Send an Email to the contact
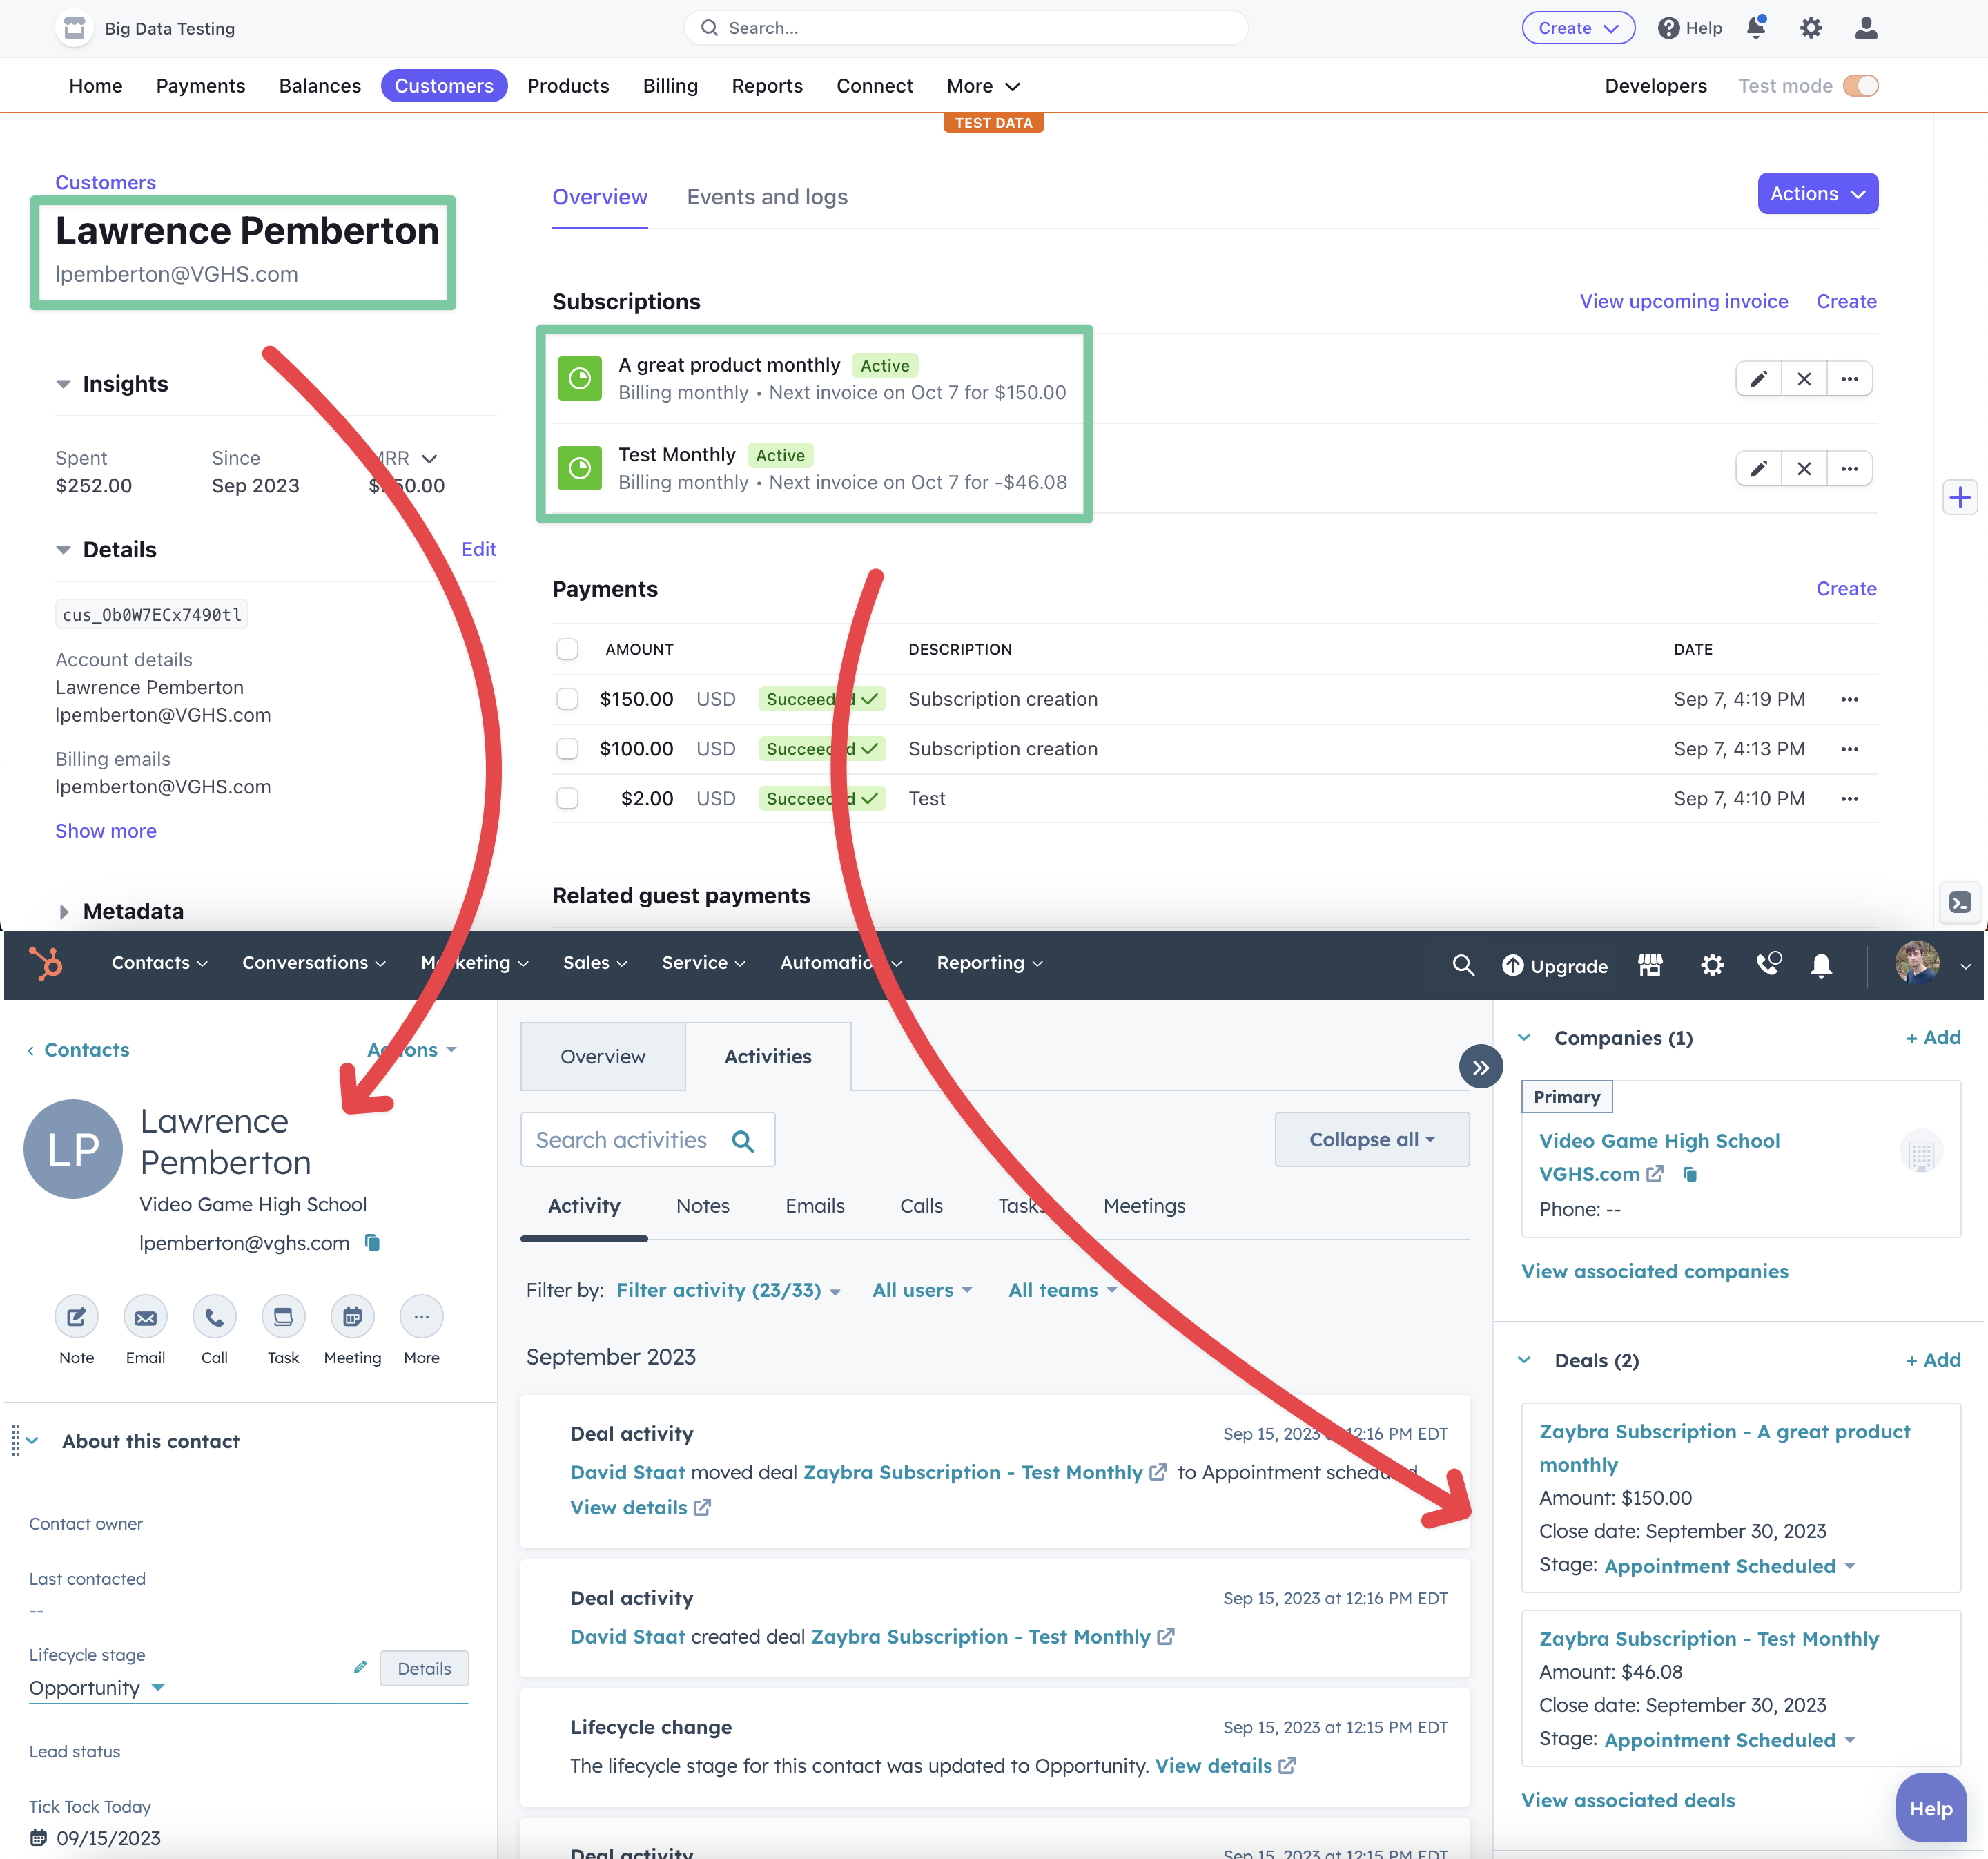 pyautogui.click(x=145, y=1317)
